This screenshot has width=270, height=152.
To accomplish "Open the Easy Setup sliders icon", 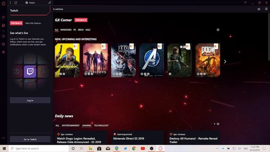I will tap(266, 9).
